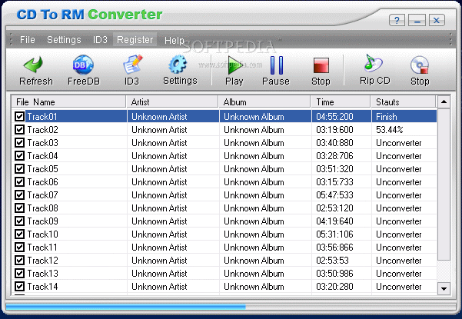This screenshot has height=319, width=462.
Task: Uncheck the Track11 checkbox
Action: click(19, 247)
